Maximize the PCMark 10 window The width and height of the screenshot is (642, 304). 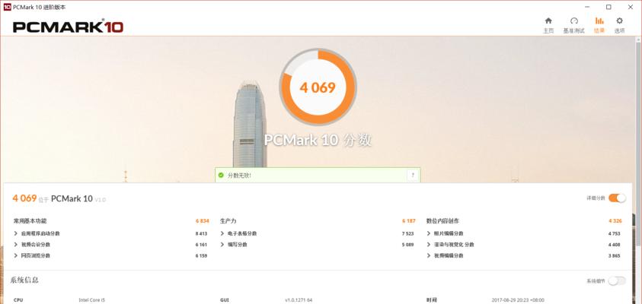pos(608,7)
